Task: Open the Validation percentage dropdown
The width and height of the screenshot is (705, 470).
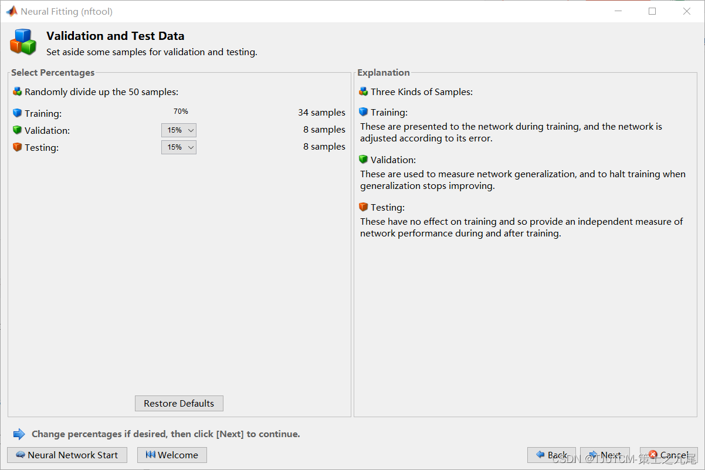Action: click(179, 130)
